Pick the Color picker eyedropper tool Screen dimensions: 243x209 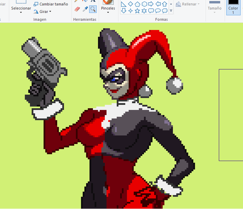tap(85, 9)
